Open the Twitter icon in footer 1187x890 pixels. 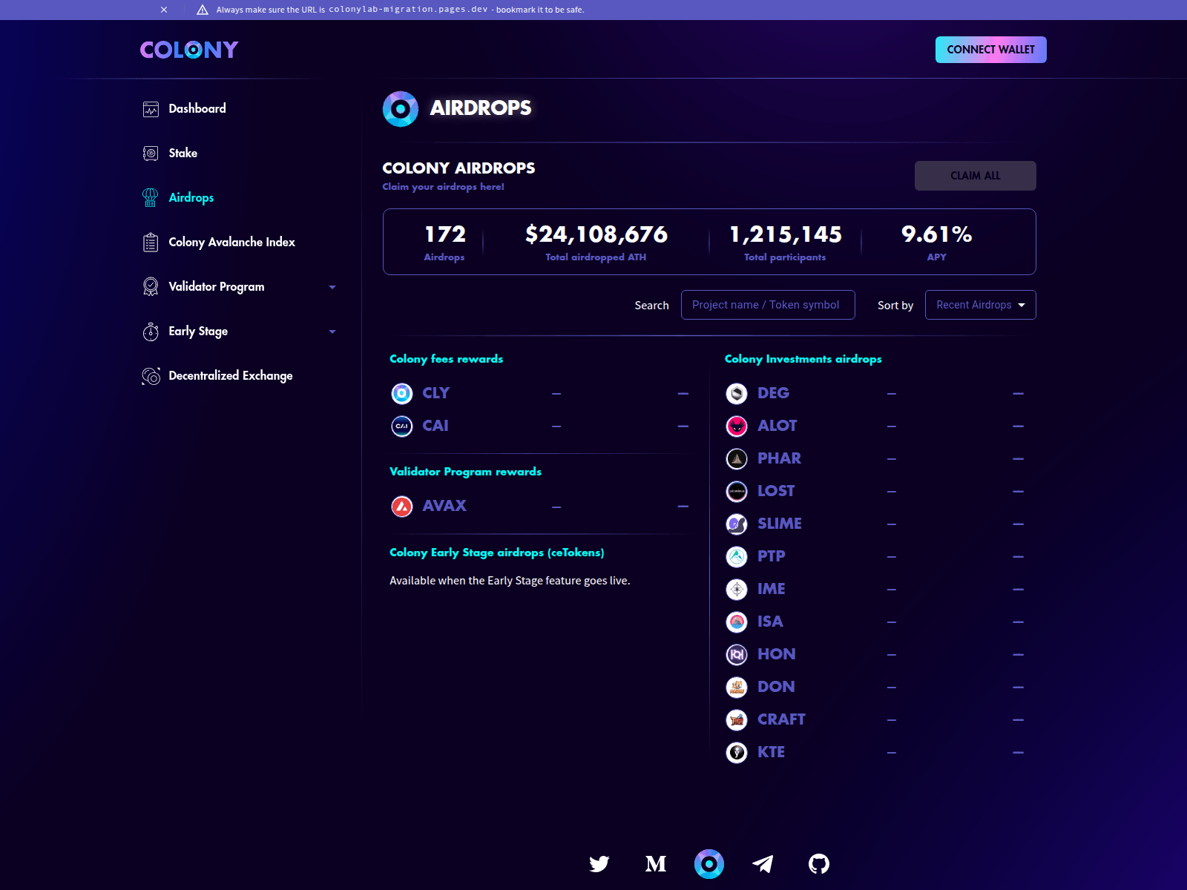pyautogui.click(x=599, y=864)
